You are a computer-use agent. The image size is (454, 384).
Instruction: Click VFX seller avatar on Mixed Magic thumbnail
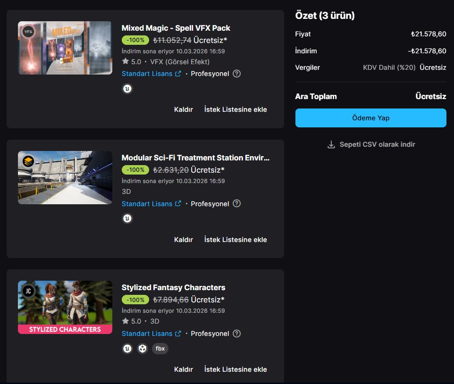pyautogui.click(x=28, y=32)
